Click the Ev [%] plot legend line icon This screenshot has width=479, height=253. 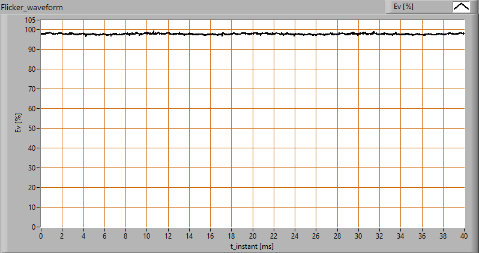(460, 7)
